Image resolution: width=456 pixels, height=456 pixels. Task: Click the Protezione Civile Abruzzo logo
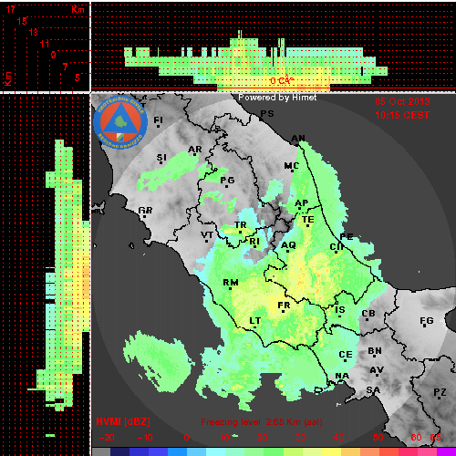click(x=120, y=122)
